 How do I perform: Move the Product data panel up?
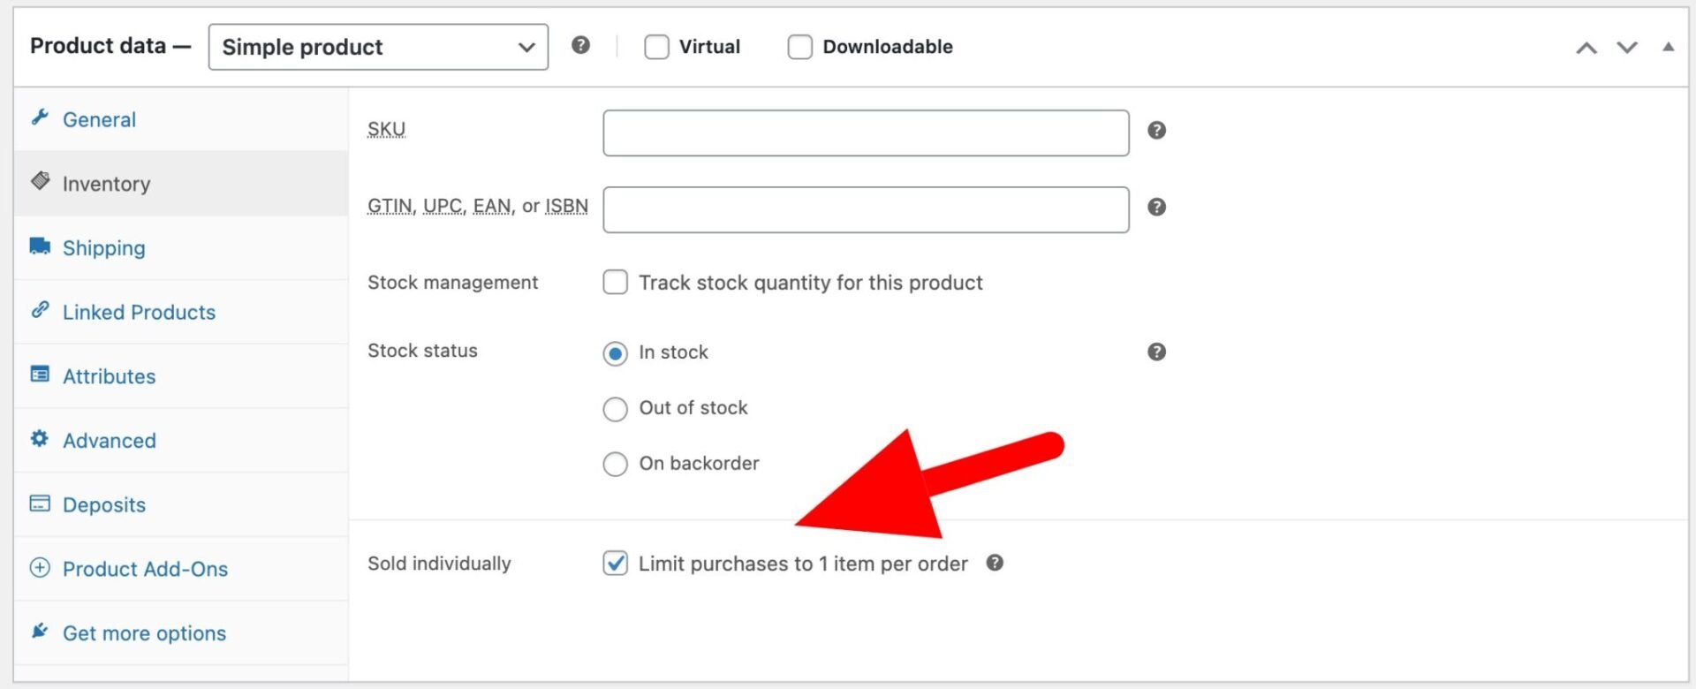[x=1586, y=48]
